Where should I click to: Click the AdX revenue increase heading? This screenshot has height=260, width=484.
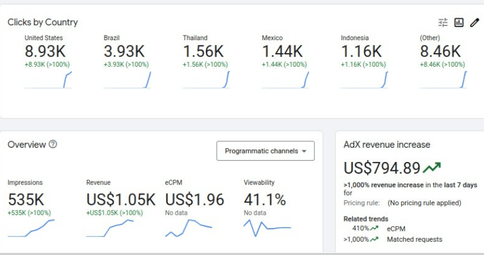(387, 145)
